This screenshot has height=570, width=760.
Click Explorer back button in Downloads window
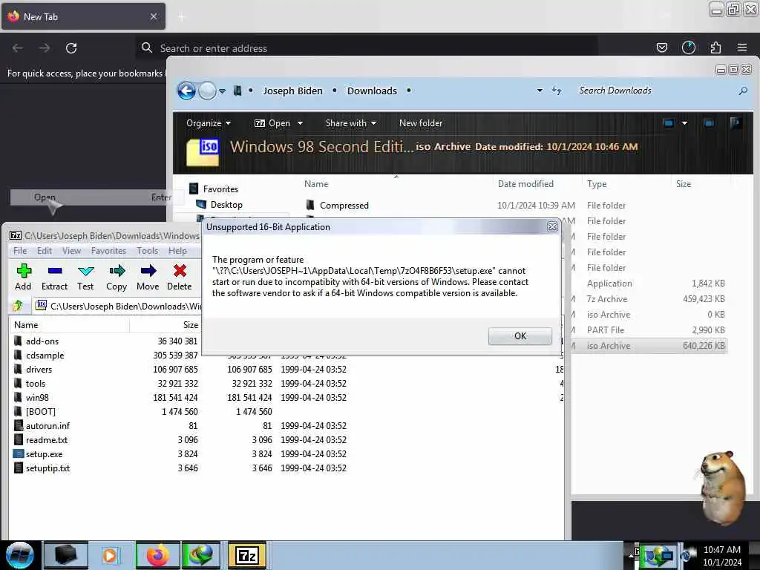click(x=186, y=91)
